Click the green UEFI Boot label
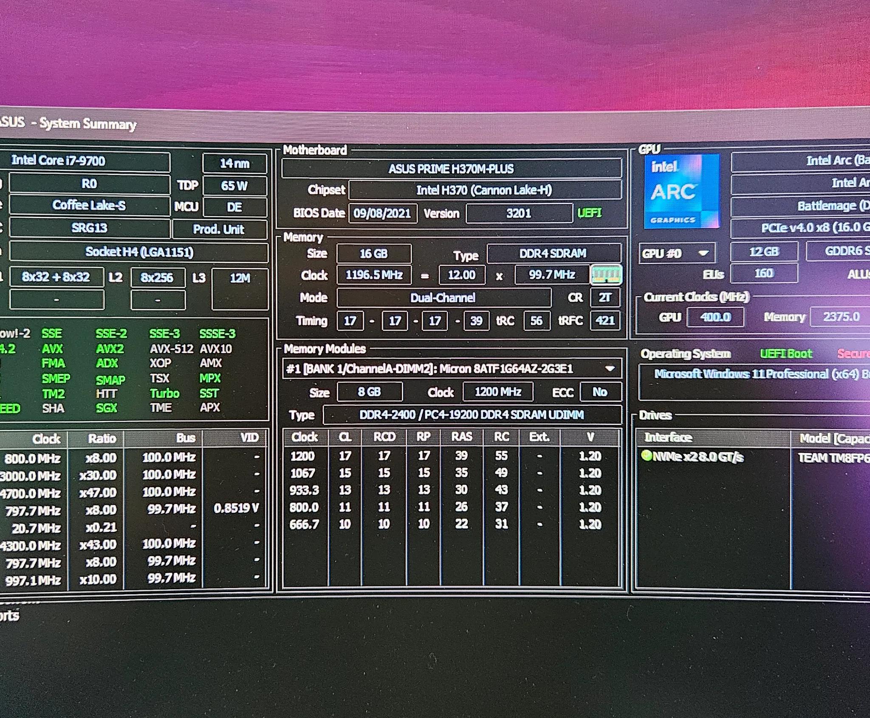 click(x=786, y=354)
